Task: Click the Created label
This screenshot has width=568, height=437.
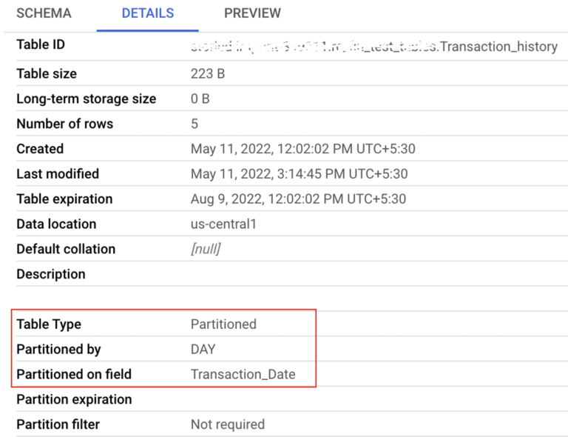Action: pos(40,149)
